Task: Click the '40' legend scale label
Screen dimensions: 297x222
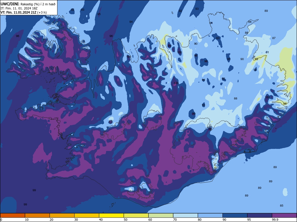Action: coord(101,220)
